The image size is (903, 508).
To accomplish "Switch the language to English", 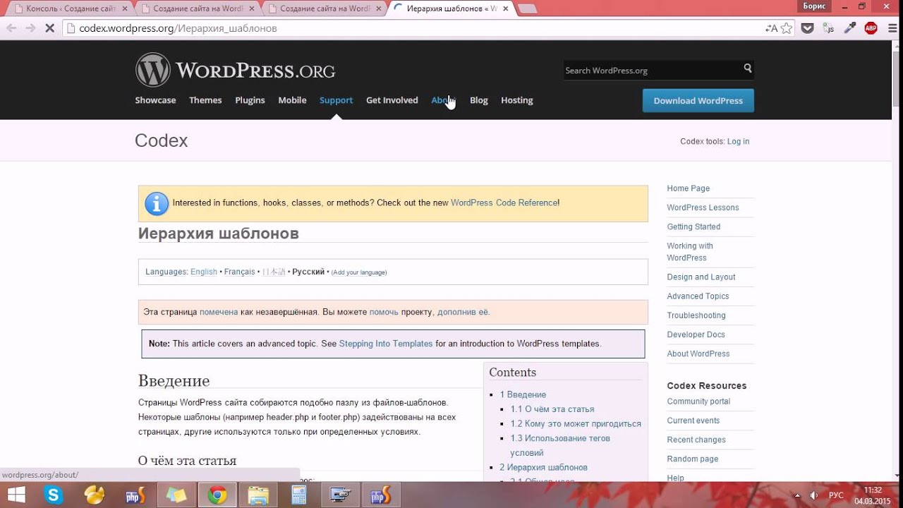I will tap(204, 272).
